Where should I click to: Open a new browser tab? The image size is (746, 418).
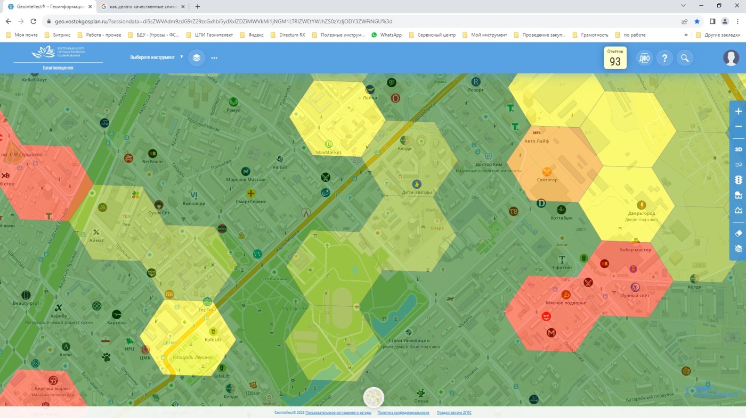click(198, 6)
